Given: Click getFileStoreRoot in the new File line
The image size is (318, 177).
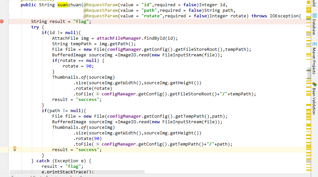Looking at the screenshot, I should point(196,49).
